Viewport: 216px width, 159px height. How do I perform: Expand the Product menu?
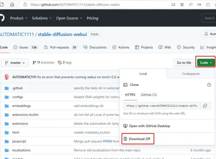(x=19, y=18)
